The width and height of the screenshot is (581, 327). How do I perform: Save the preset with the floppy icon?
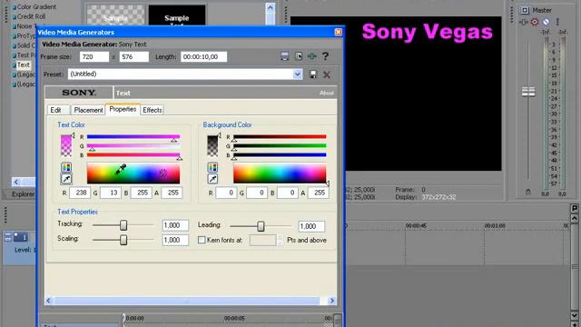click(313, 74)
